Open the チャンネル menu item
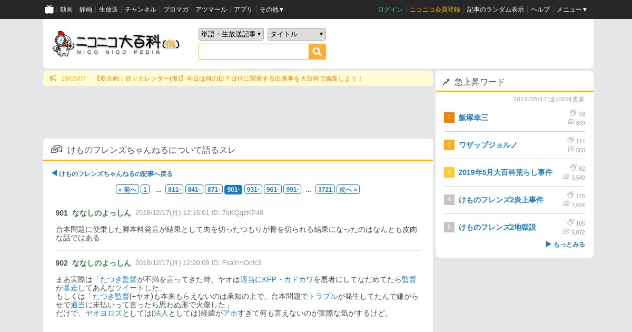Screen dimensions: 632x332 coord(141,9)
